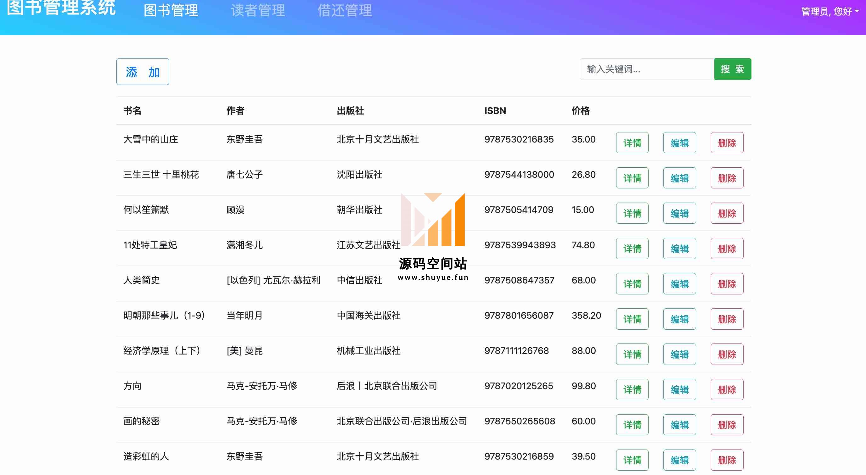The width and height of the screenshot is (866, 475).
Task: Click 删除 in the 人类简史 row
Action: [x=727, y=284]
